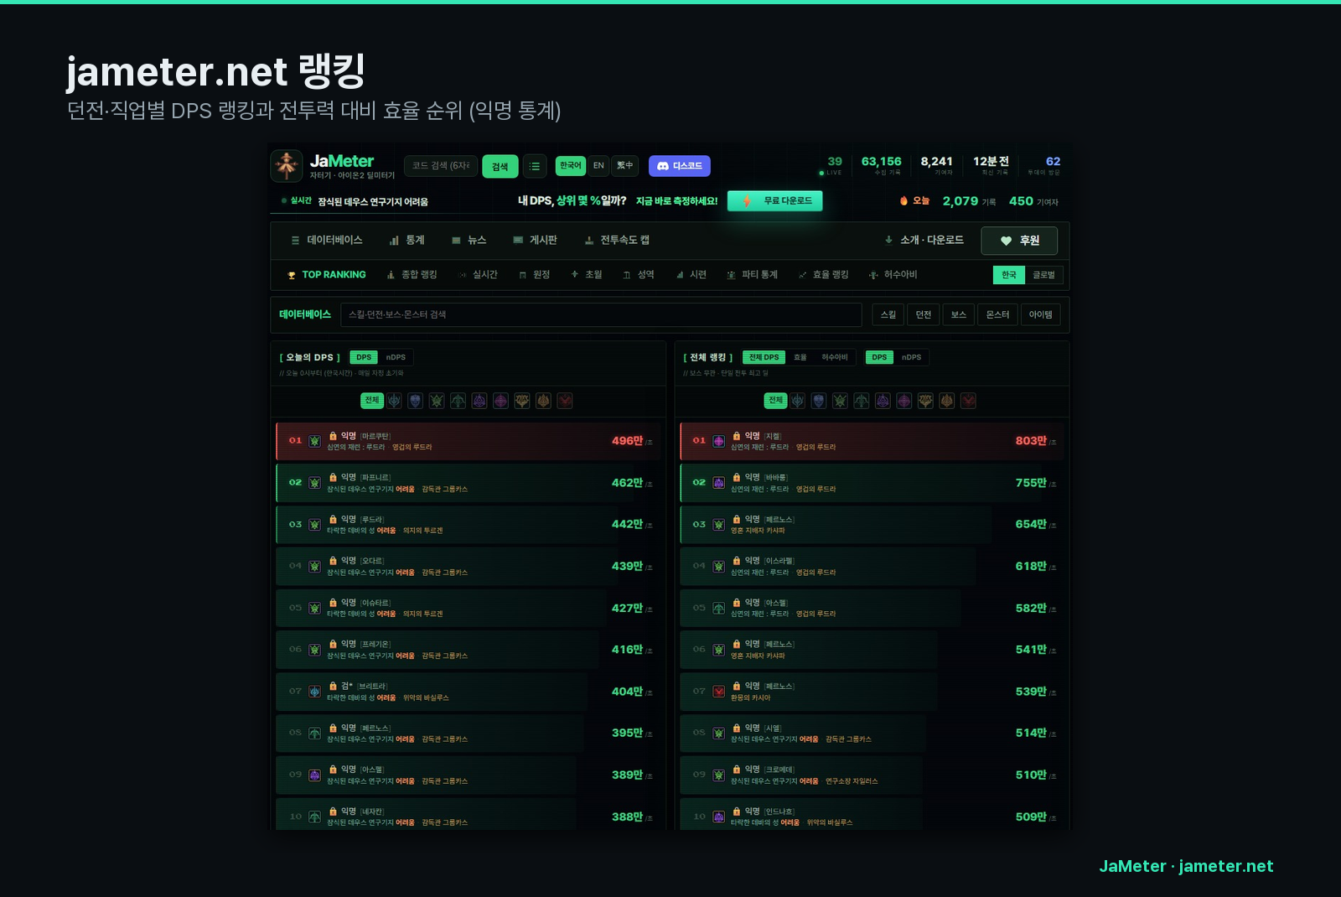Filter database by 아이템
This screenshot has width=1341, height=897.
(x=1041, y=314)
